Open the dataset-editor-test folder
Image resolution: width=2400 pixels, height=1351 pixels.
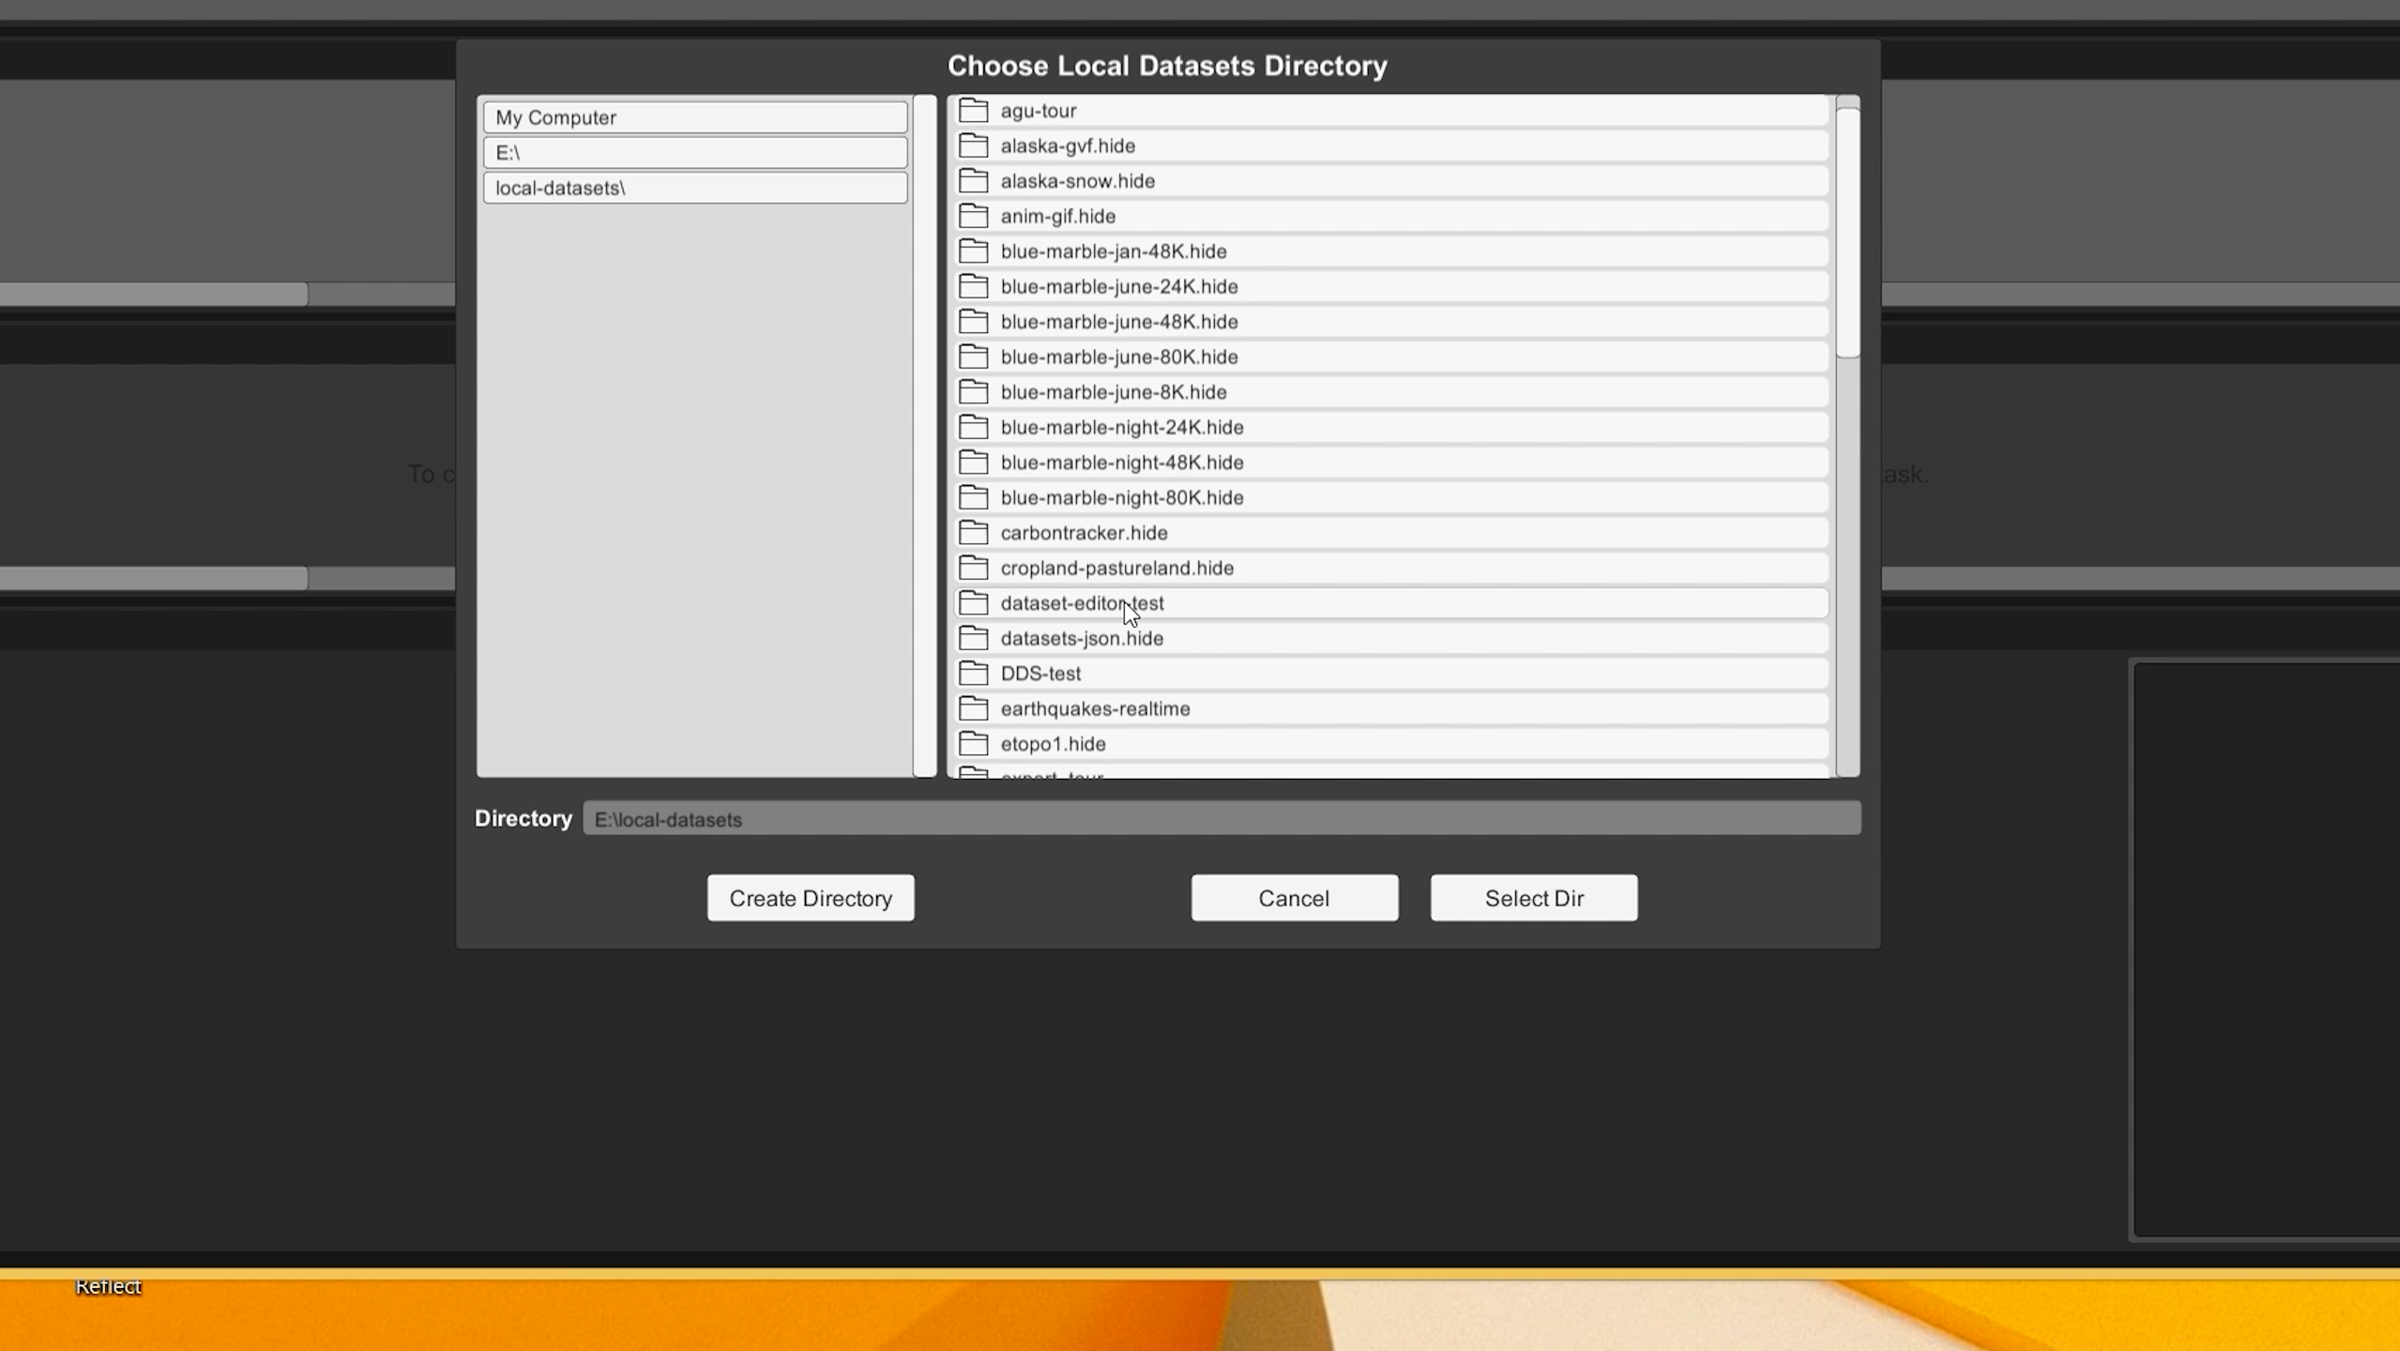click(x=1081, y=603)
